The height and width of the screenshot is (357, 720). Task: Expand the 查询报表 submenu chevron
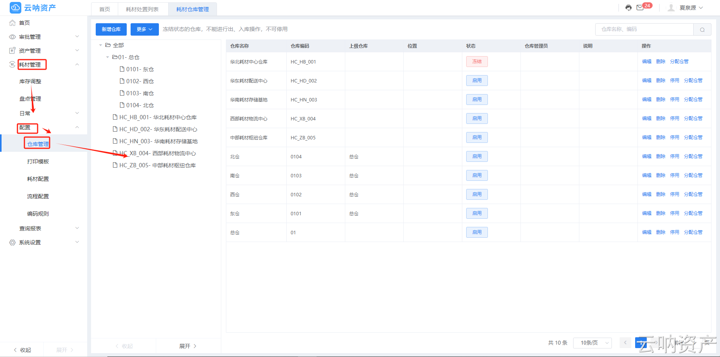tap(77, 228)
